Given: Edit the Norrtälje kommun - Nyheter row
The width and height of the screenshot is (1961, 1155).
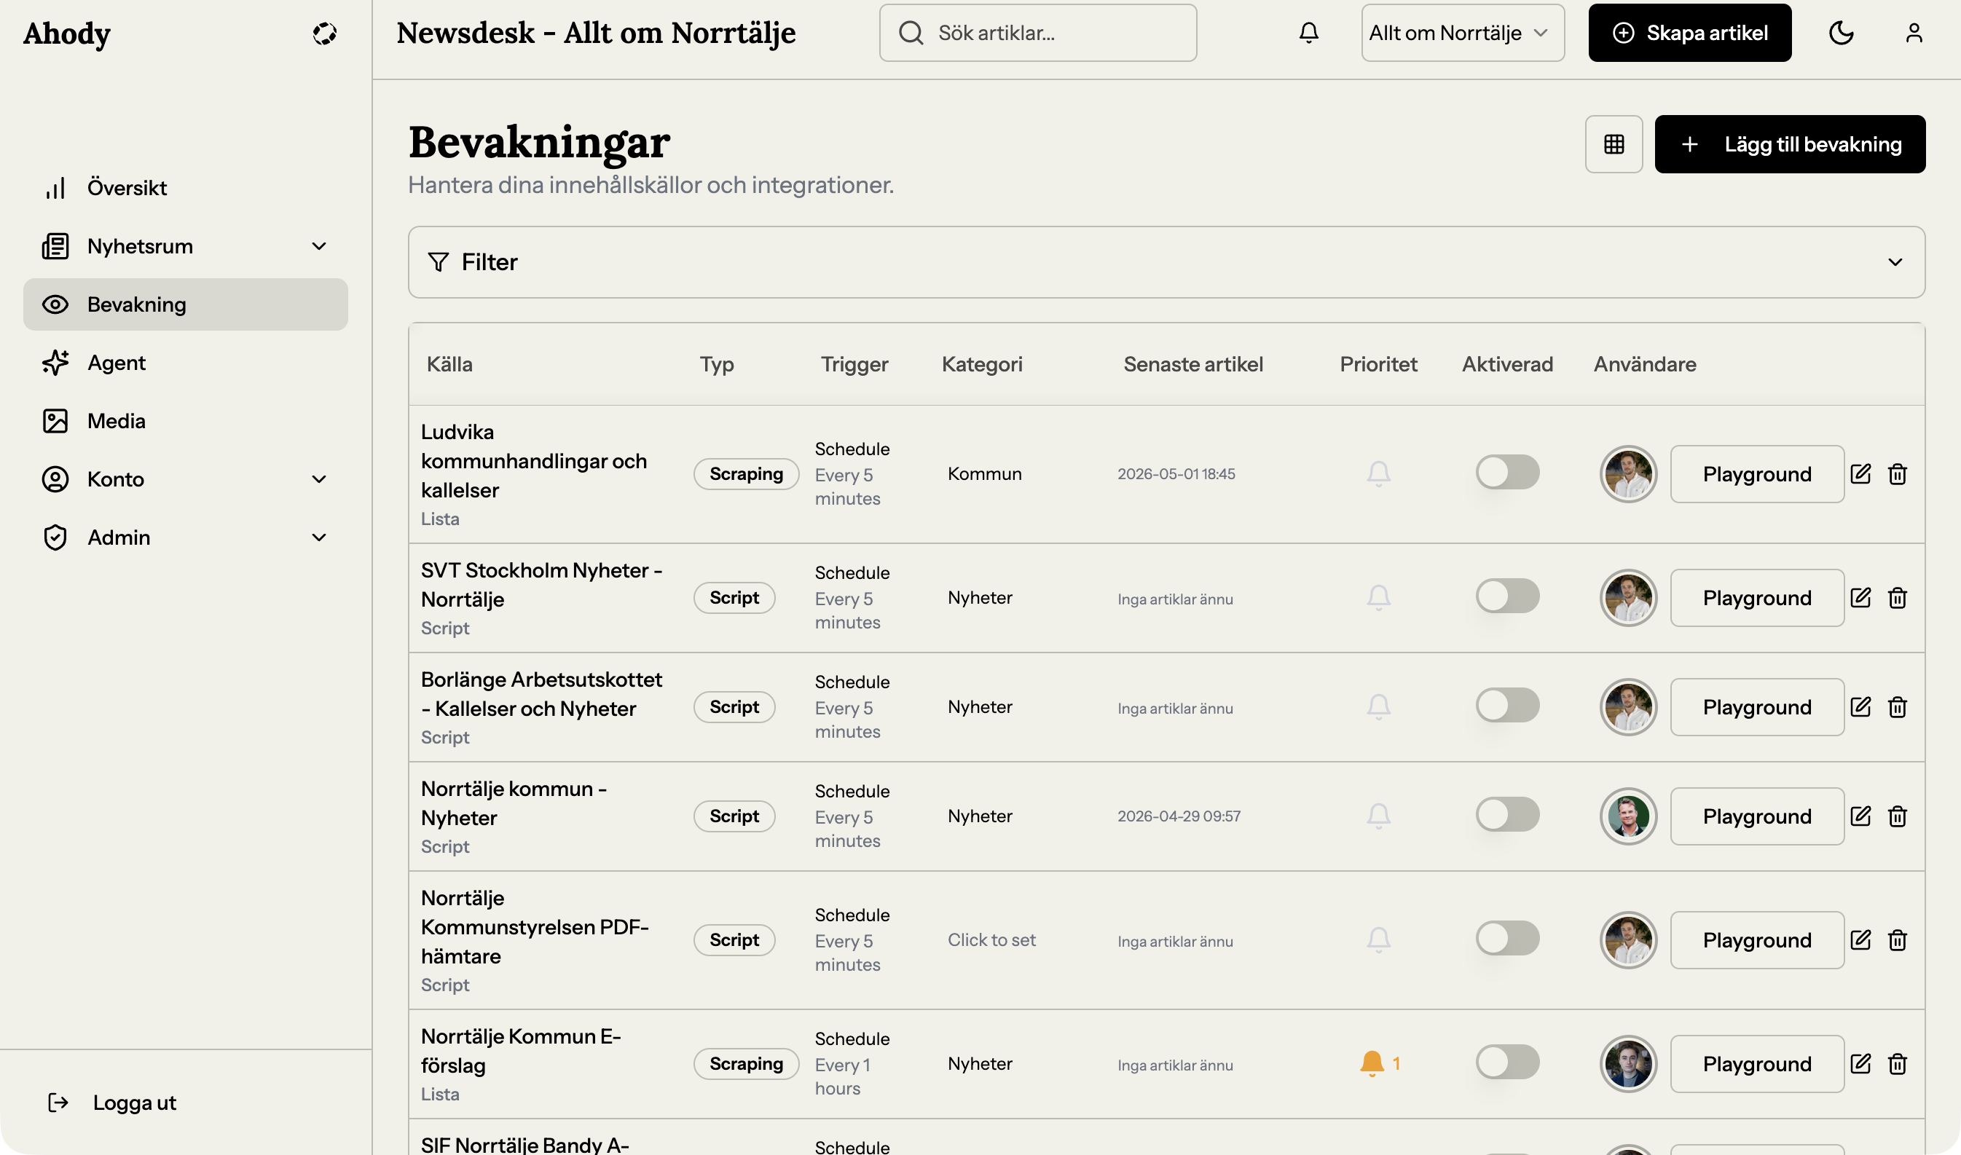Looking at the screenshot, I should click(x=1860, y=815).
